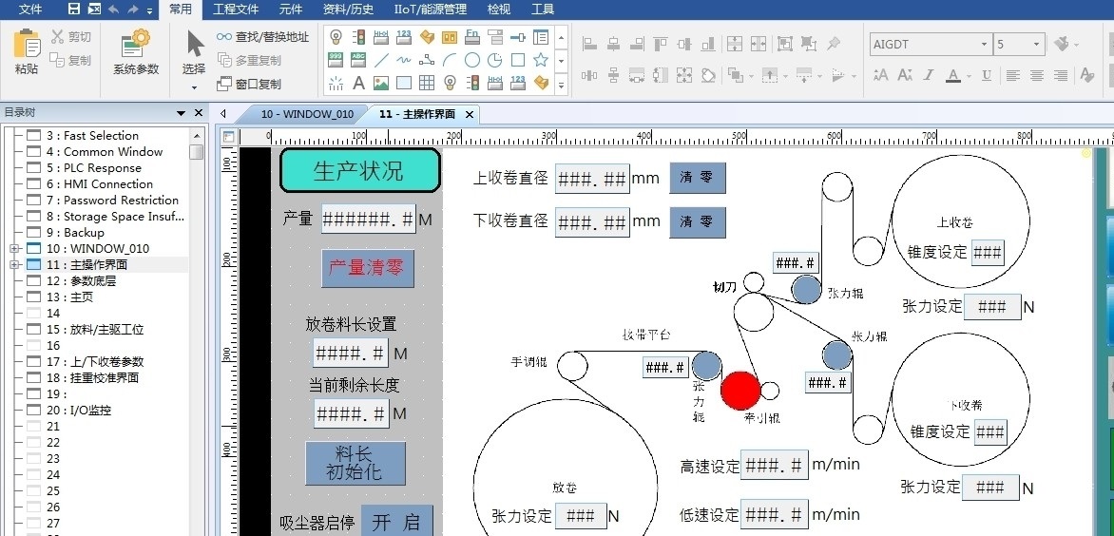Select the Star shape tool

(541, 60)
